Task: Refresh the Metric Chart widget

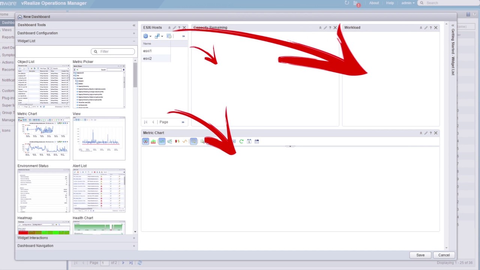Action: click(241, 141)
